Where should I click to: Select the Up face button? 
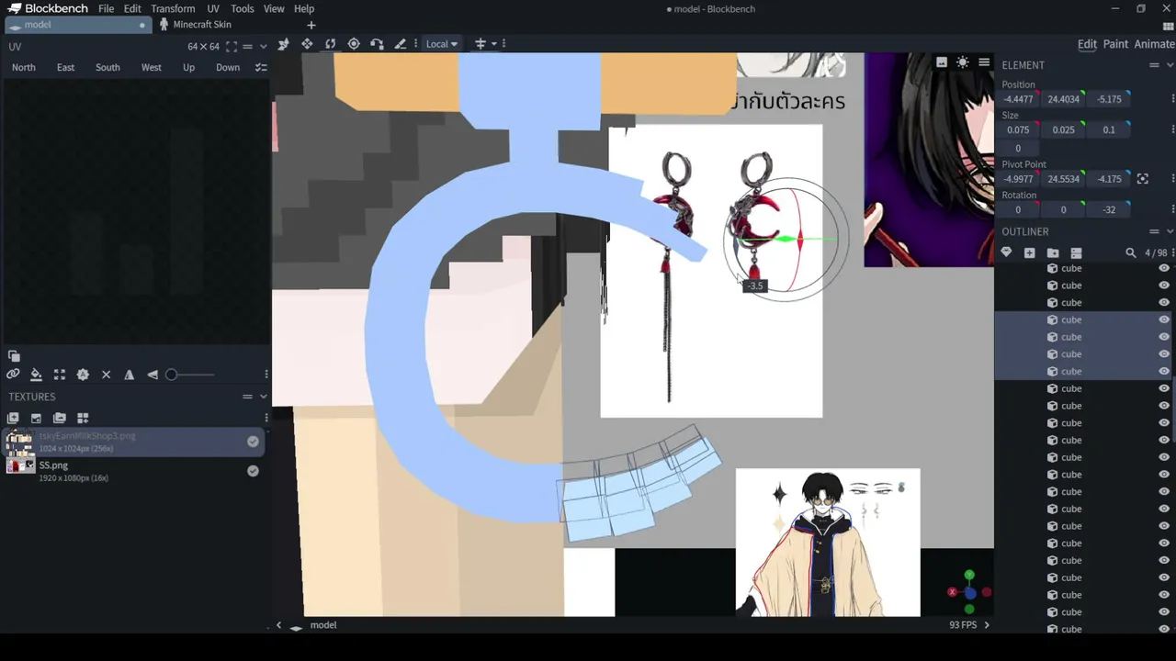188,67
